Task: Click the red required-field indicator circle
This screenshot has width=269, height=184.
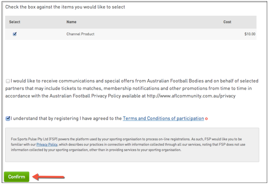Action: tap(206, 119)
